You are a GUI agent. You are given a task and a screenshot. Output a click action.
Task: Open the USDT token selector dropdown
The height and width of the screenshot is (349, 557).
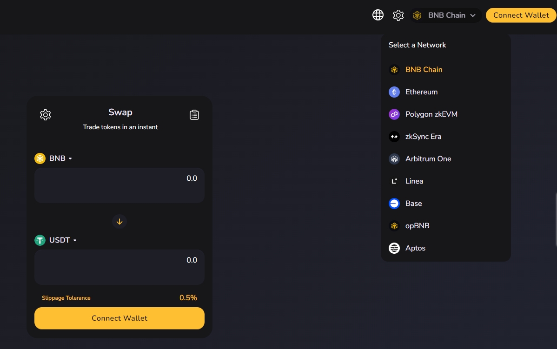pyautogui.click(x=62, y=240)
